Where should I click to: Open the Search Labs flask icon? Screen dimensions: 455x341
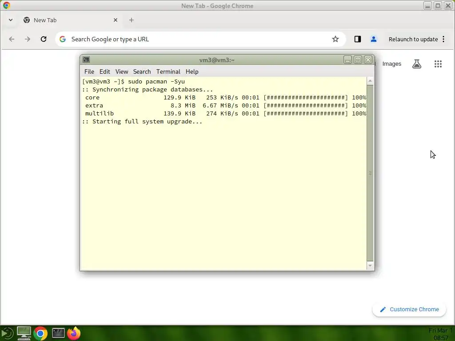[x=417, y=64]
